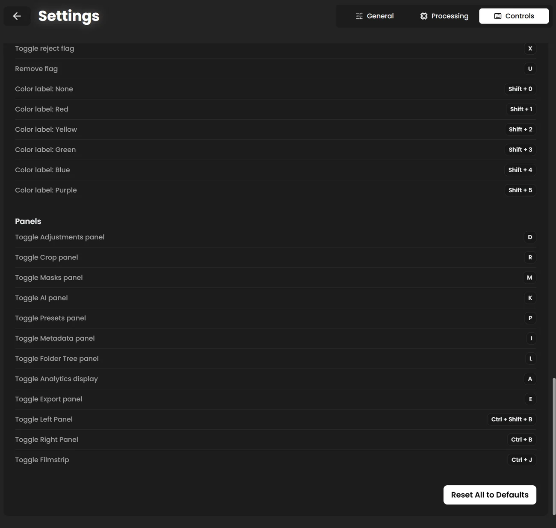Select the Toggle reject flag label
Image resolution: width=556 pixels, height=528 pixels.
tap(44, 48)
